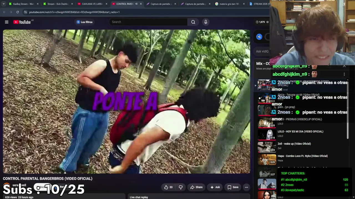Reload the page in the browser

click(x=17, y=12)
